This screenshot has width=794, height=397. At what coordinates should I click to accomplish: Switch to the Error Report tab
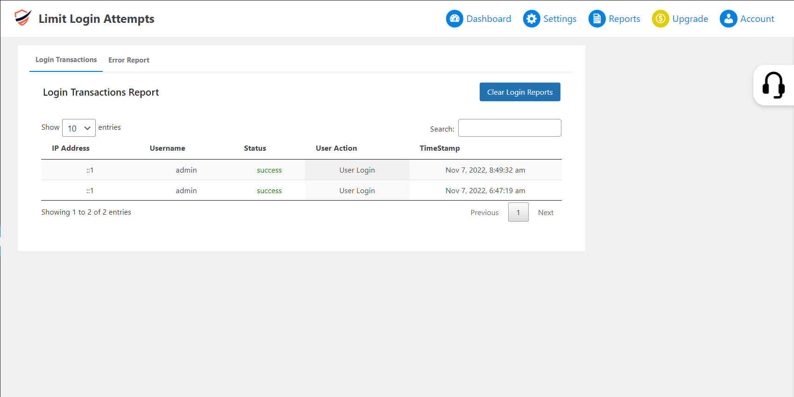(x=129, y=60)
